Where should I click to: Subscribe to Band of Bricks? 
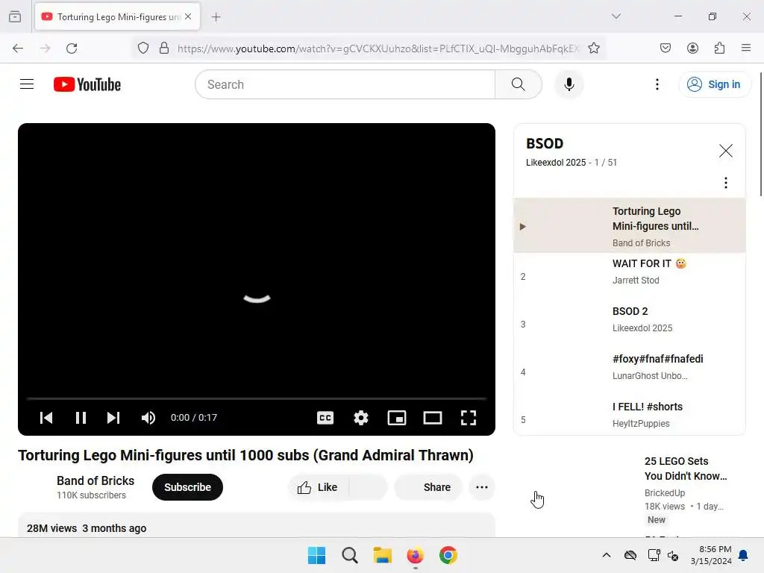[x=187, y=487]
